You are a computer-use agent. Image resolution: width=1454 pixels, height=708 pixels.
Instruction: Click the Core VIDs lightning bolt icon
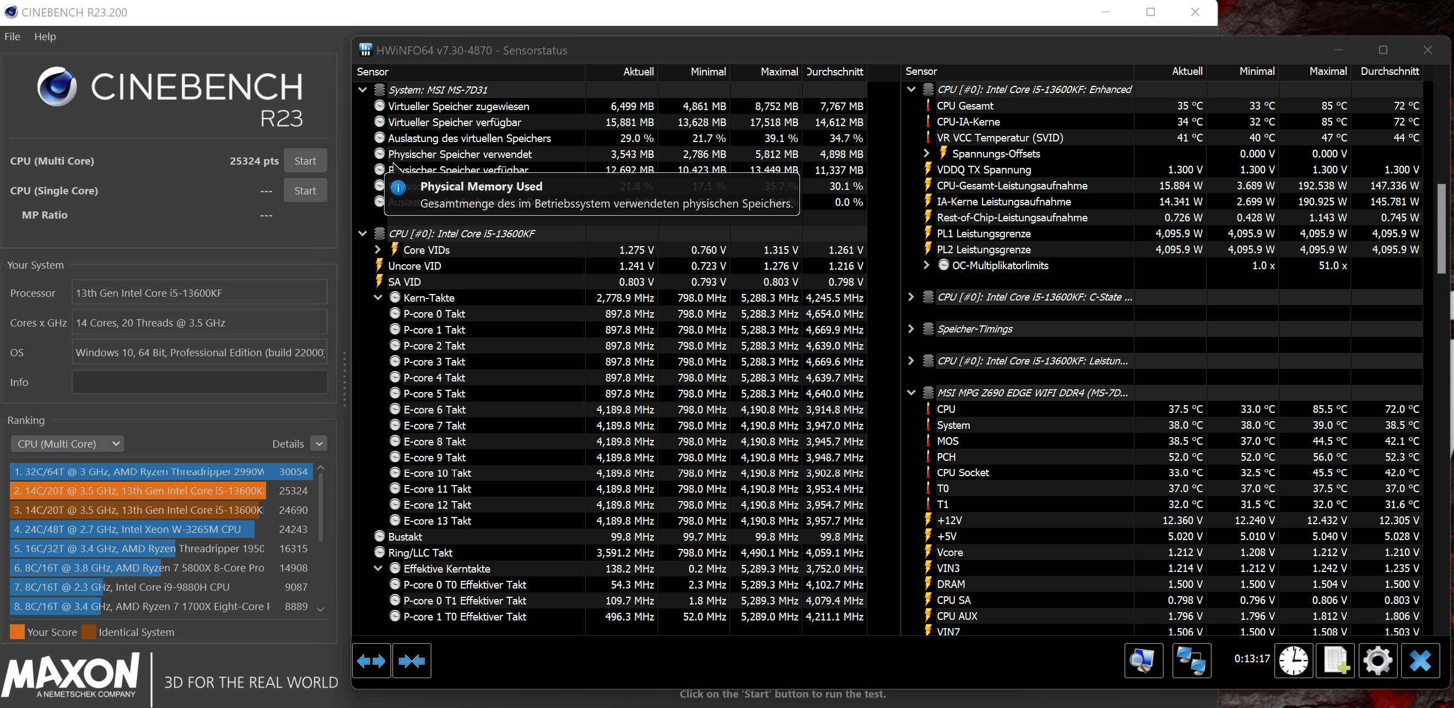395,249
